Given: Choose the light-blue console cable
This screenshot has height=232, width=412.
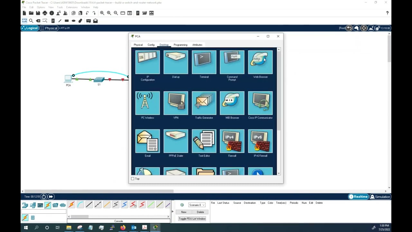Looking at the screenshot, I should 80,205.
